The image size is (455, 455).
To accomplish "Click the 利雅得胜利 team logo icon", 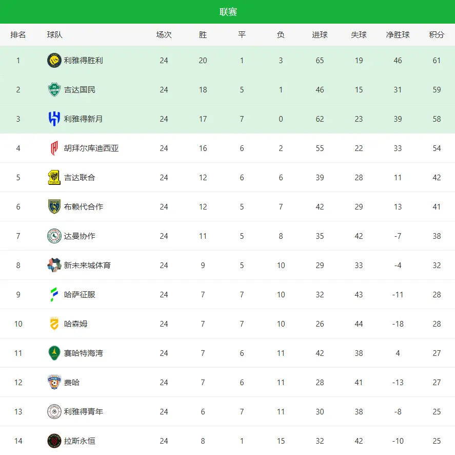I will 54,60.
